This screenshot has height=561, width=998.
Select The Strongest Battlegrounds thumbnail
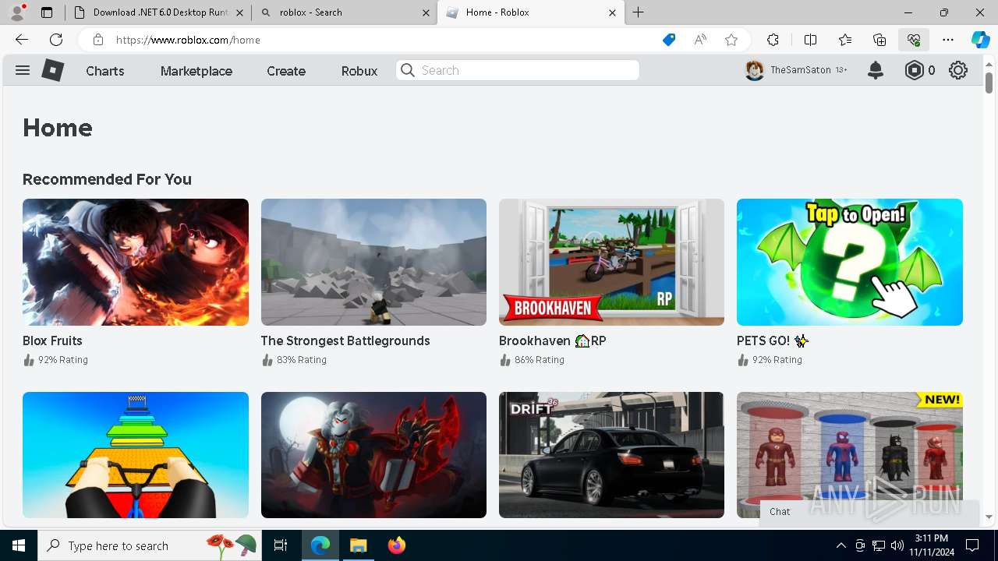[373, 262]
